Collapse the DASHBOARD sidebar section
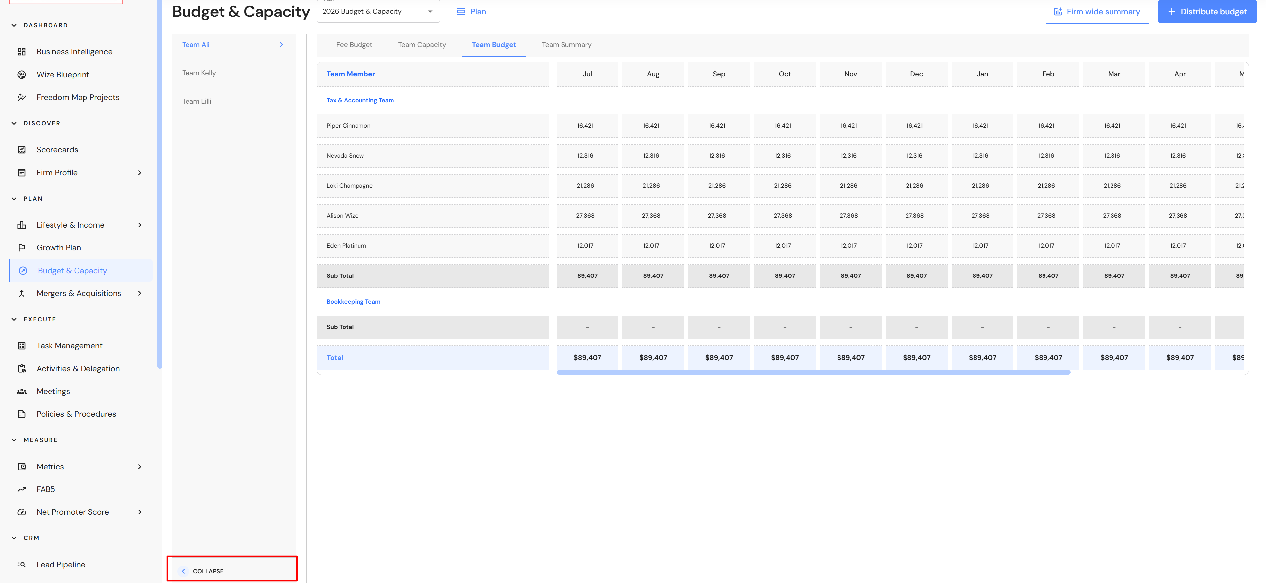 (14, 25)
